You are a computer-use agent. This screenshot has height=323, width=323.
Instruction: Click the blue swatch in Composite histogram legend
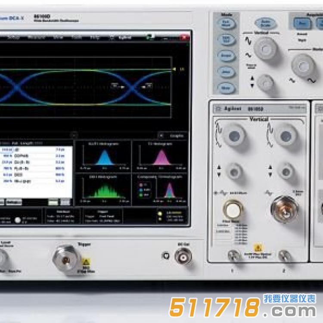141,190
